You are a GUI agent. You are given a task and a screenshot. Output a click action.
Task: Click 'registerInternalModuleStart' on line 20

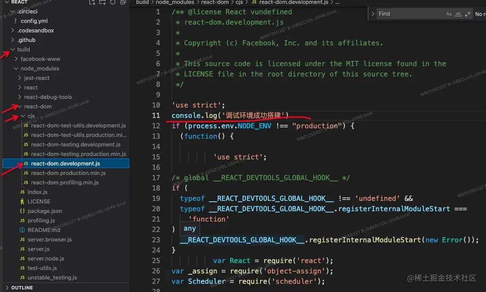(x=394, y=209)
